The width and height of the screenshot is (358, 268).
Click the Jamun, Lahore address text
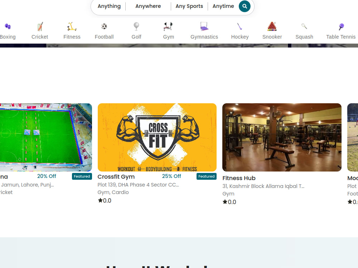(27, 185)
